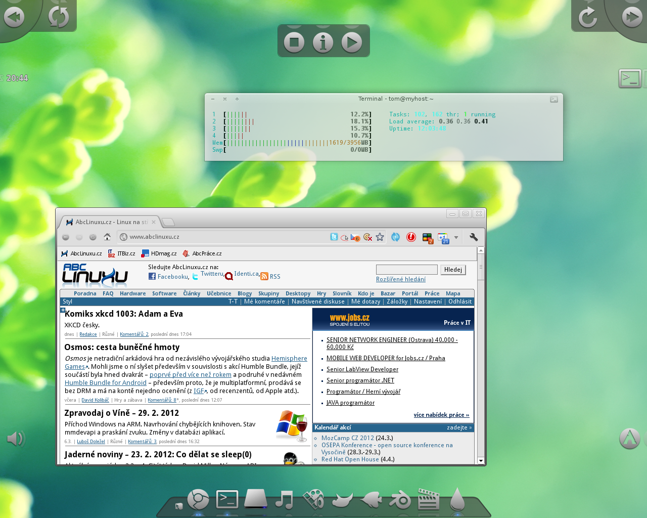Click the blue sync extension icon

tap(396, 237)
